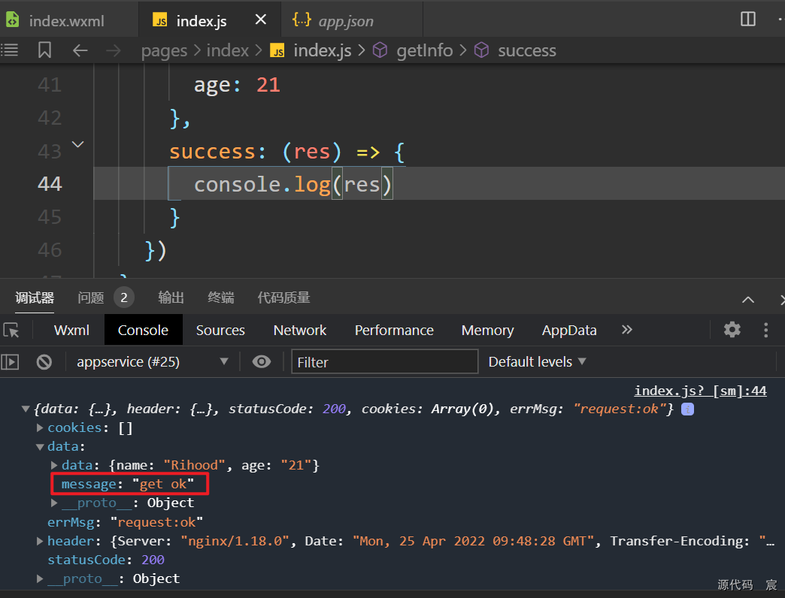785x598 pixels.
Task: Expand the bottom-level __proto__ entry
Action: (x=40, y=579)
